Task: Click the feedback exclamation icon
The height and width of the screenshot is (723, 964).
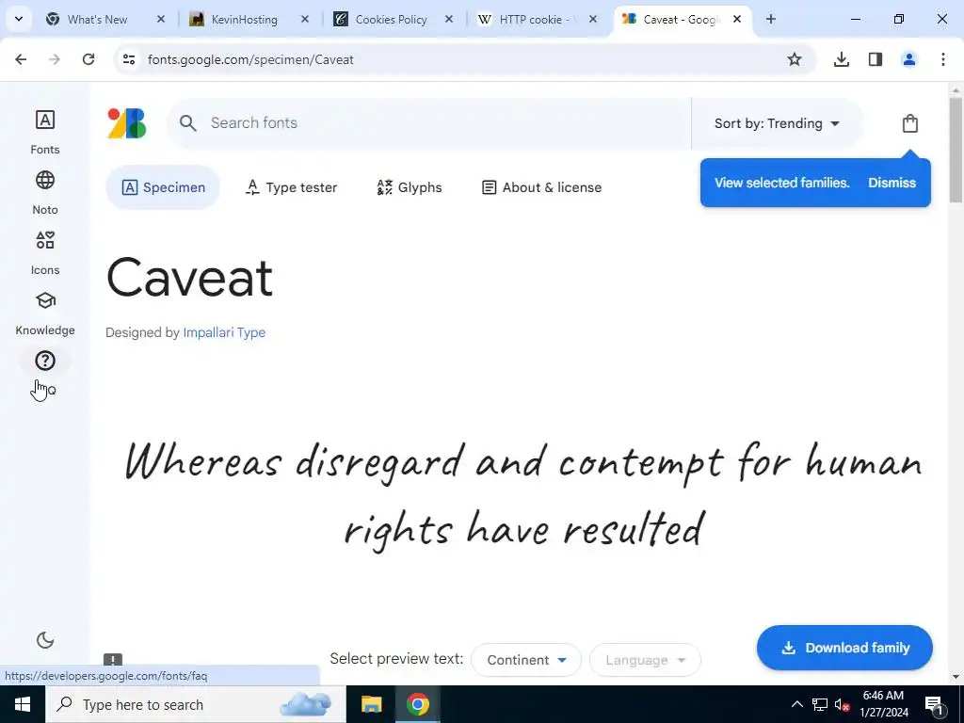Action: coord(113,660)
